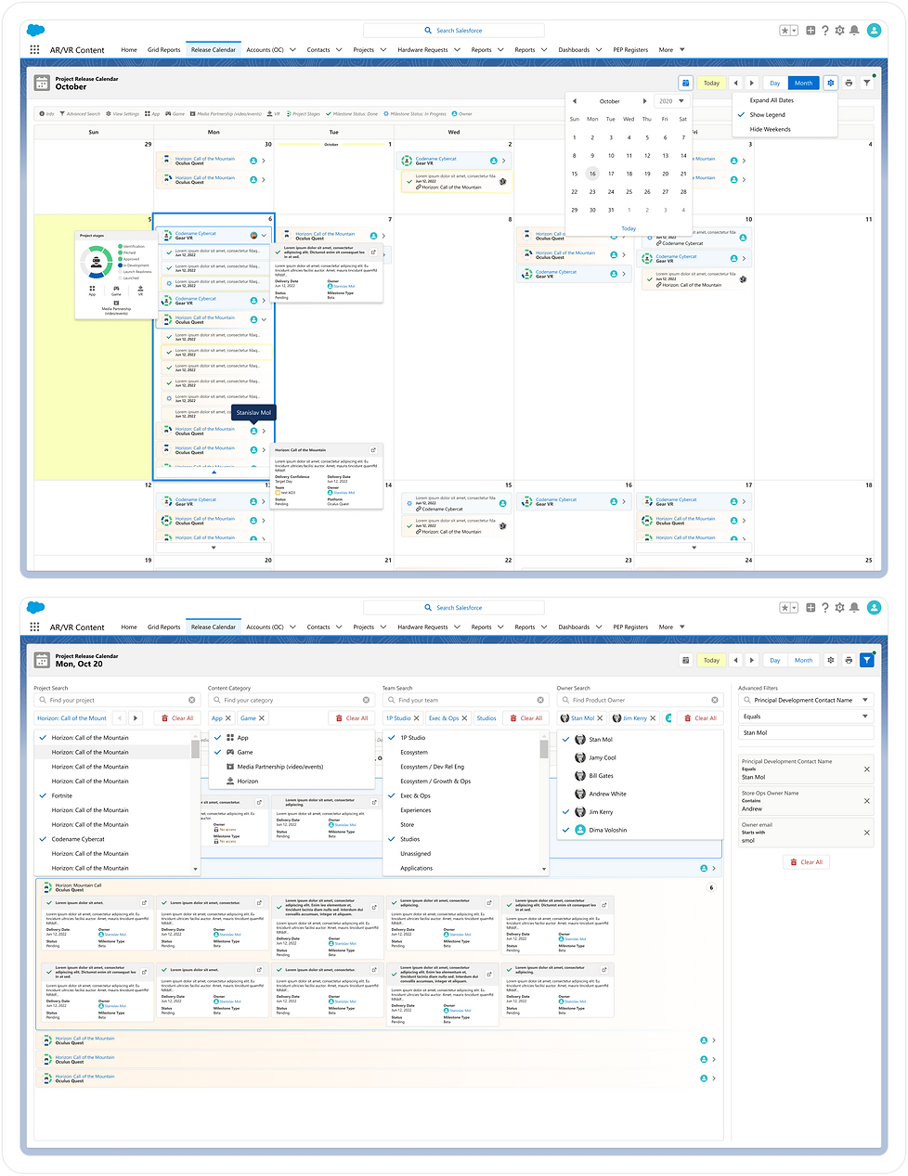Delete the Owner email advanced filter
The image size is (908, 1176).
(867, 833)
